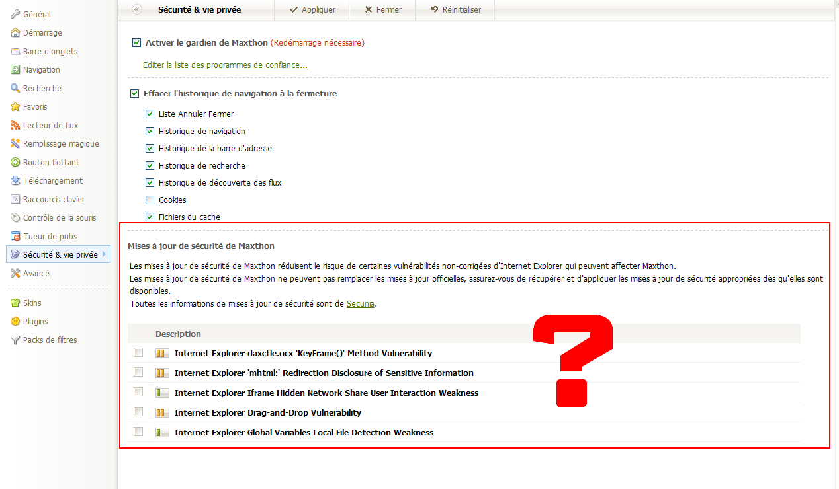Open the Secunia link
839x489 pixels.
click(x=361, y=304)
